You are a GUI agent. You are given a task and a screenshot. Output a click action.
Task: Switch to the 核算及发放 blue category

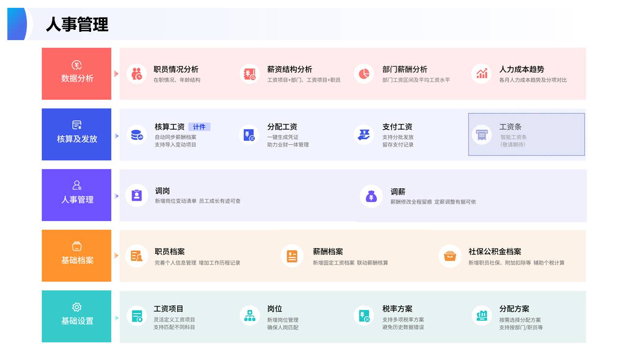(76, 134)
